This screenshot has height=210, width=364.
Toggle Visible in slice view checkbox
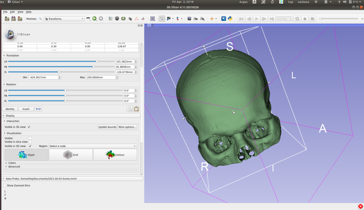[x=30, y=142]
